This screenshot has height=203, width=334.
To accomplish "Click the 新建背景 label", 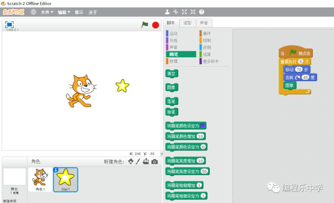I will pyautogui.click(x=10, y=201).
